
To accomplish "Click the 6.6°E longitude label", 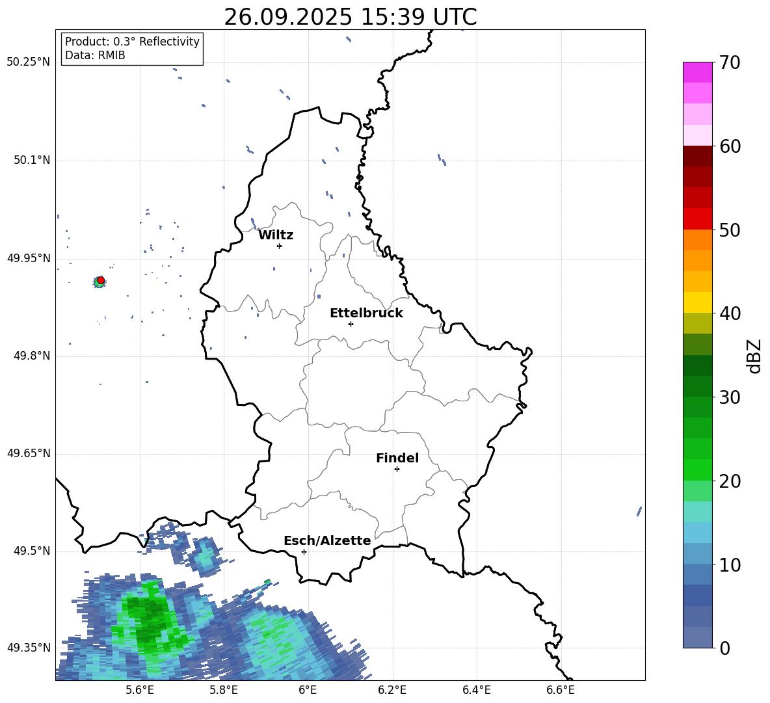I will [x=561, y=690].
